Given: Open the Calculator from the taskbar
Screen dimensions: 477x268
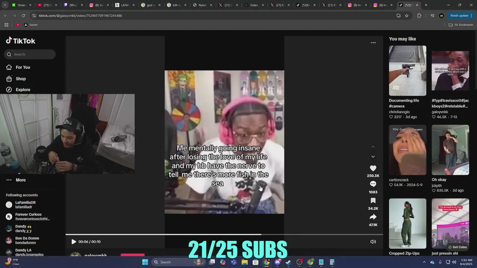Looking at the screenshot, I should coord(332,262).
